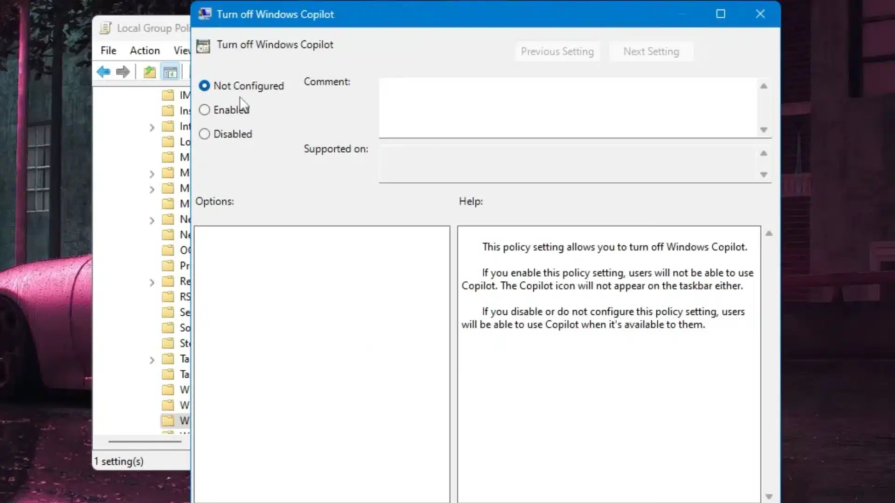Expand the first 'Ne' folder tree node
This screenshot has width=895, height=503.
[x=151, y=220]
